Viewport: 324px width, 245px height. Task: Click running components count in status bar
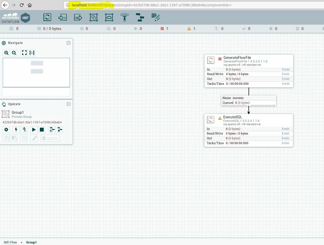tap(138, 29)
